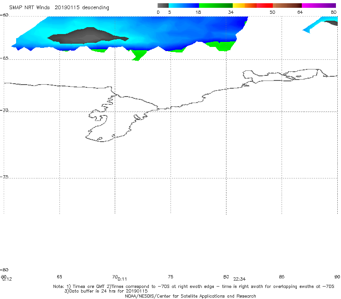Click the latitude label '-75'
Image resolution: width=341 pixels, height=299 pixels.
4,177
